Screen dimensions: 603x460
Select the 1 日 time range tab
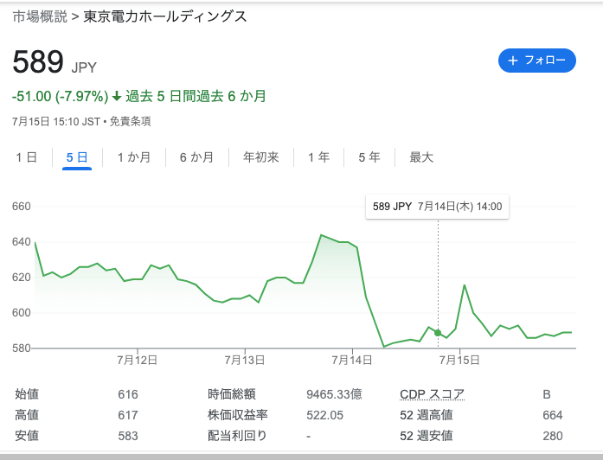pos(27,157)
